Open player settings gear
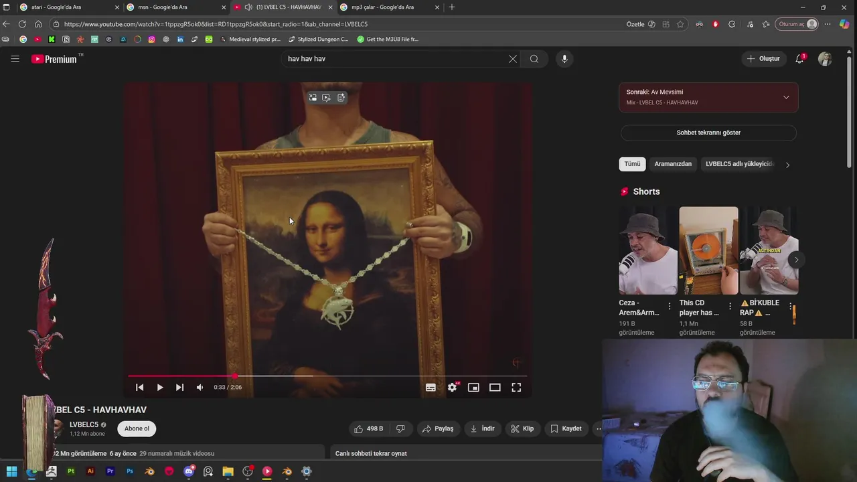857x482 pixels. 453,388
